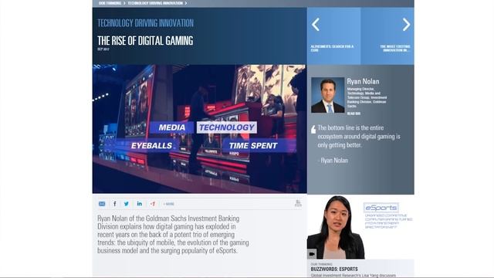This screenshot has width=494, height=278.
Task: Open 'Our Thinking' breadcrumb link
Action: [110, 3]
